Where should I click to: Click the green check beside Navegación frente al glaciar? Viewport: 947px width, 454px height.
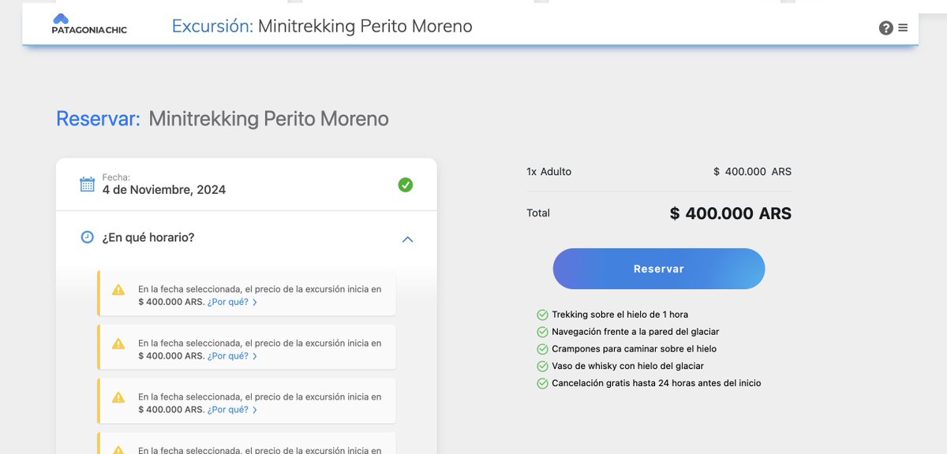(541, 331)
